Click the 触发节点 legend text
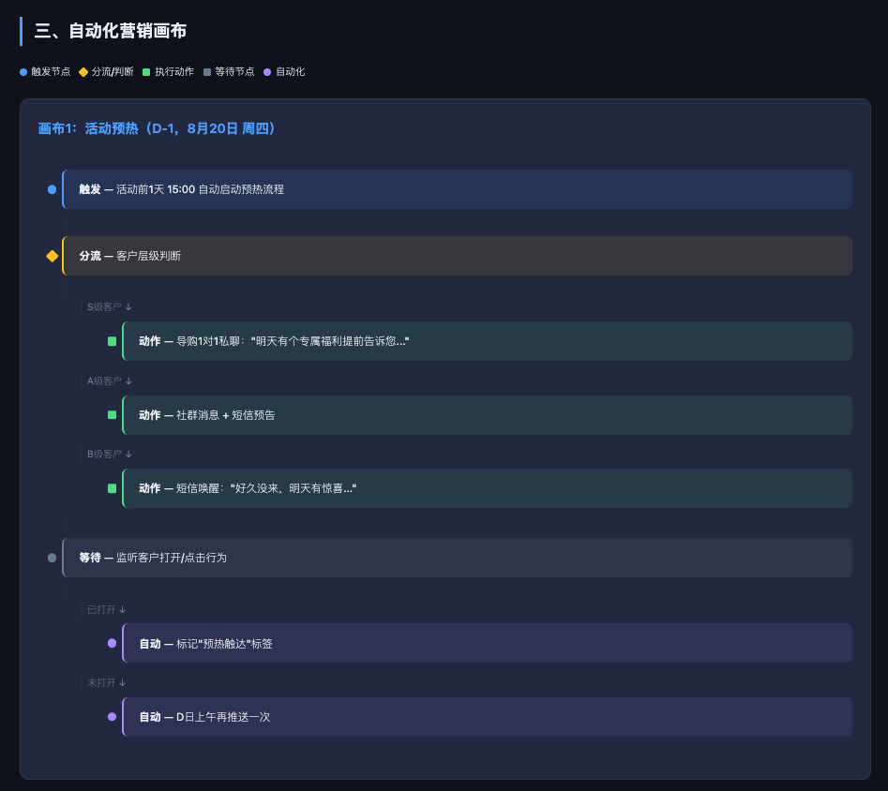The image size is (888, 791). 51,72
